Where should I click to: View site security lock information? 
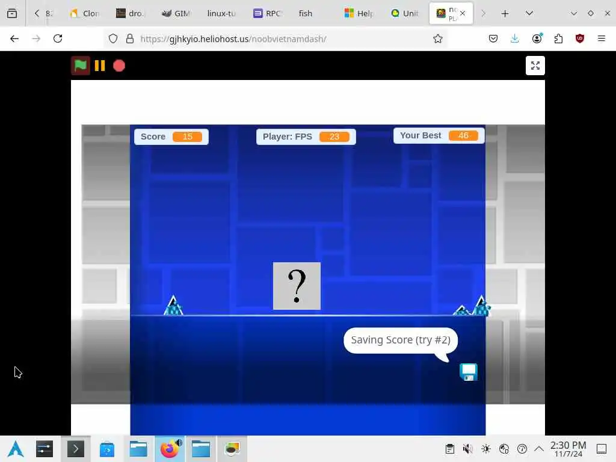[x=130, y=38]
